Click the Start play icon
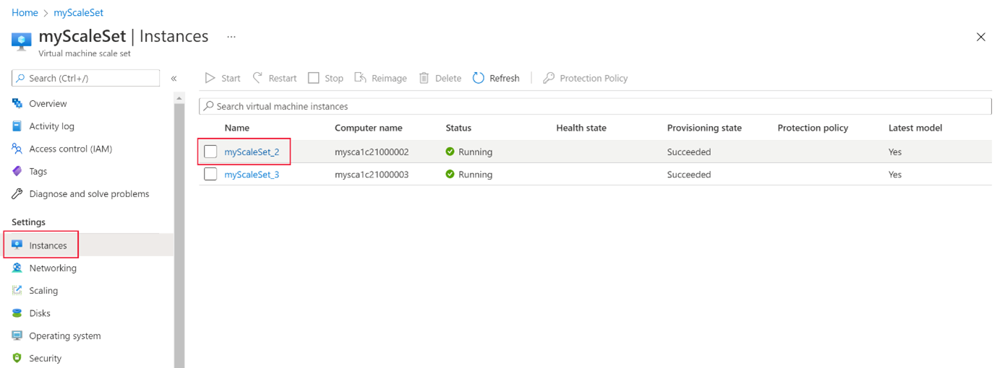The width and height of the screenshot is (997, 368). pyautogui.click(x=210, y=78)
